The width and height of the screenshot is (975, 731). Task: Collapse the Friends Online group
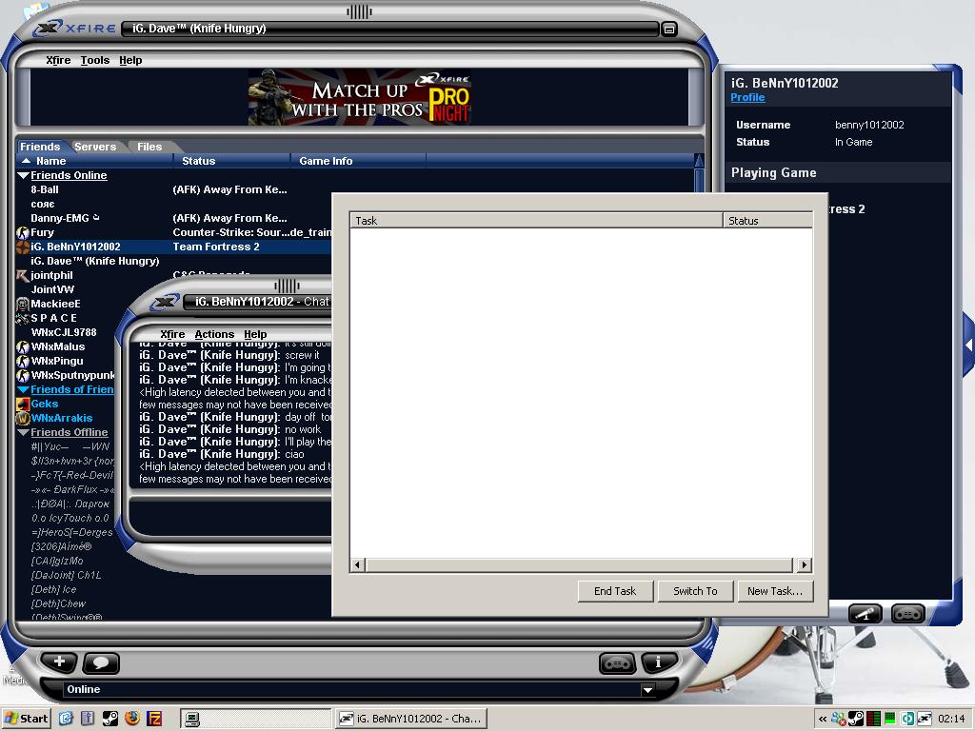(23, 176)
